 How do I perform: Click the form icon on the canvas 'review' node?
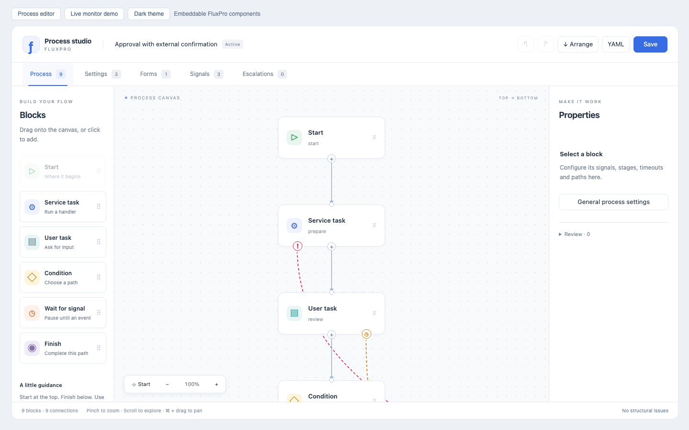point(294,313)
